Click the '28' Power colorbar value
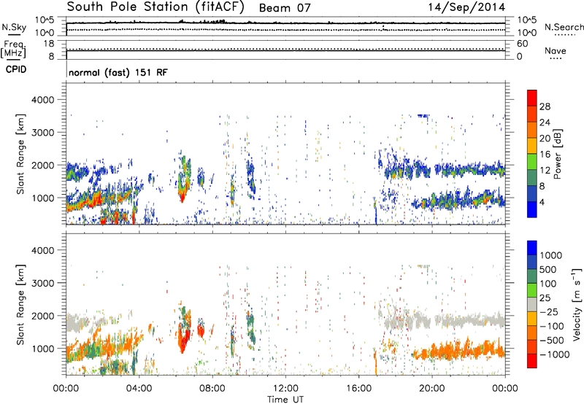 (545, 106)
